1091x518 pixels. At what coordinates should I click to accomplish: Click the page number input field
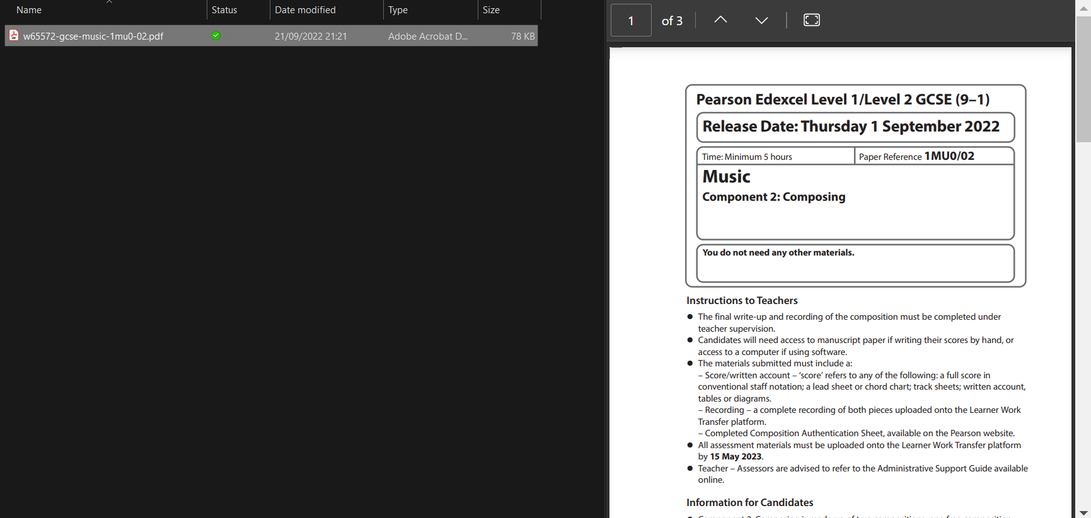pyautogui.click(x=631, y=20)
